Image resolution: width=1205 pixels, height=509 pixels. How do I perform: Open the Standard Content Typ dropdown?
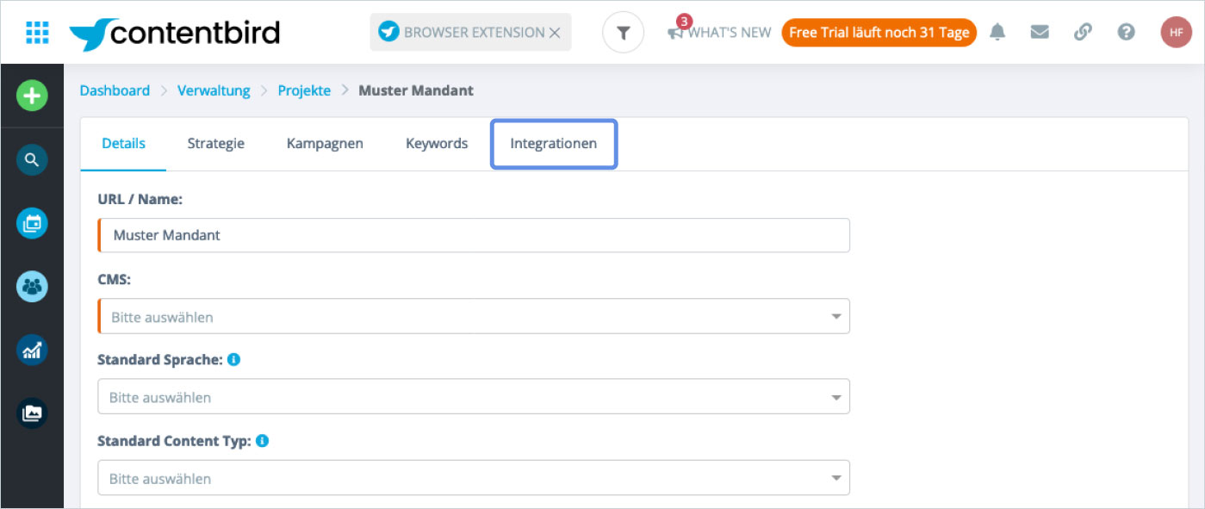(x=474, y=478)
